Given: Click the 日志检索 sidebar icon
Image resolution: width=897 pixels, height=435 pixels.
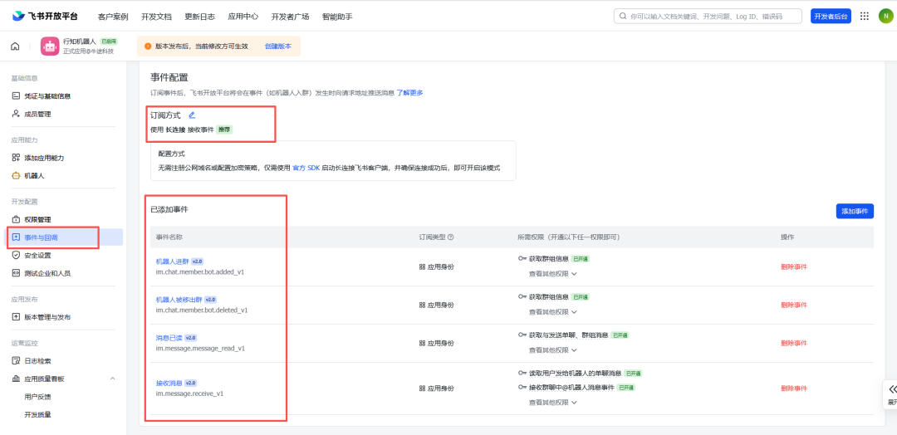Looking at the screenshot, I should (16, 360).
